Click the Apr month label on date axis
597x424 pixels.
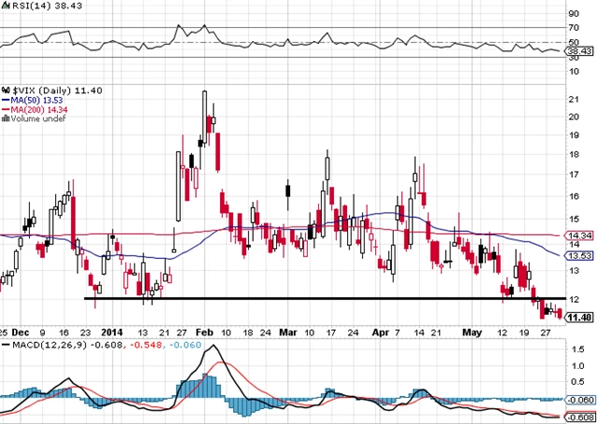[x=381, y=333]
